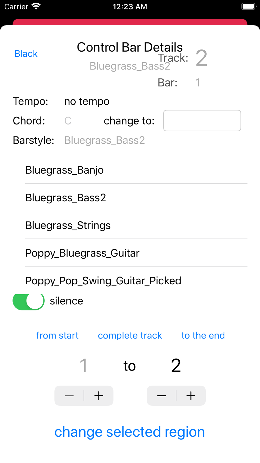Image resolution: width=260 pixels, height=463 pixels.
Task: Tap the Black back link
Action: [x=26, y=54]
